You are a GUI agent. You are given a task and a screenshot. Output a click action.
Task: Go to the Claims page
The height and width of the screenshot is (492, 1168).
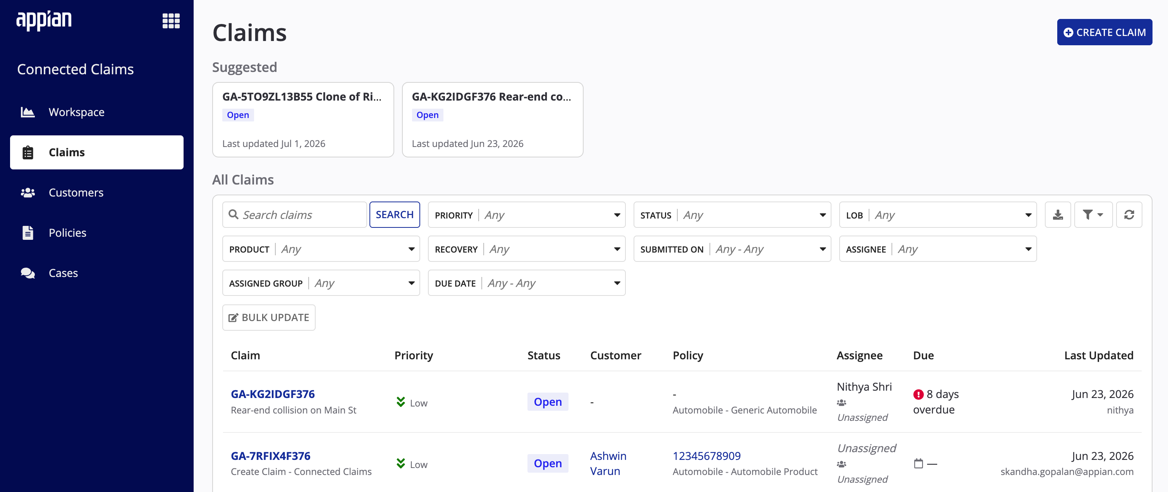point(96,152)
